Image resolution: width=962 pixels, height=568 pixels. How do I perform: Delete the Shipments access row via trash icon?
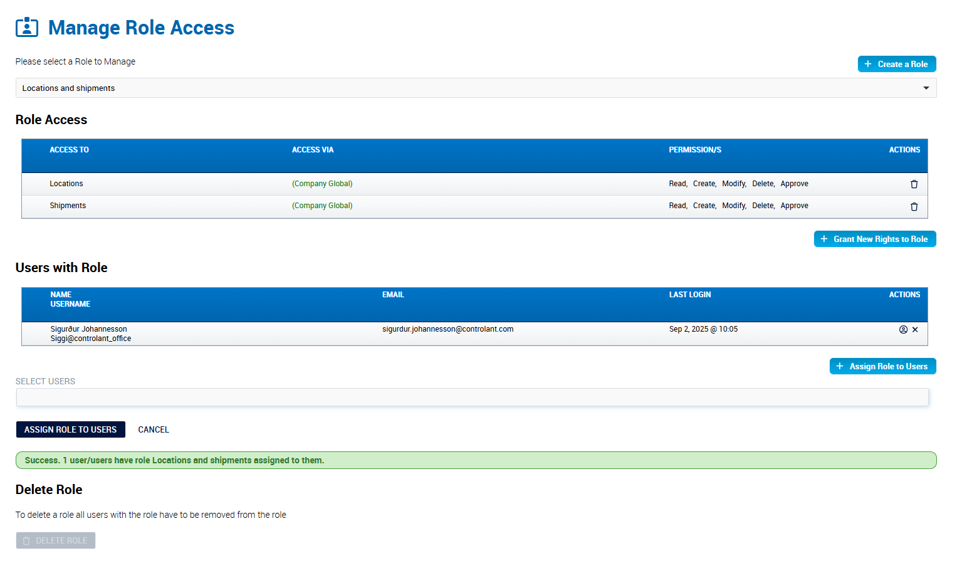(x=914, y=206)
